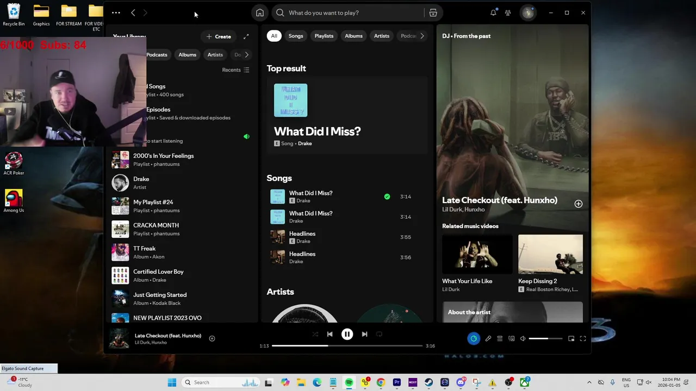
Task: Expand Your Library to full view
Action: click(x=246, y=36)
